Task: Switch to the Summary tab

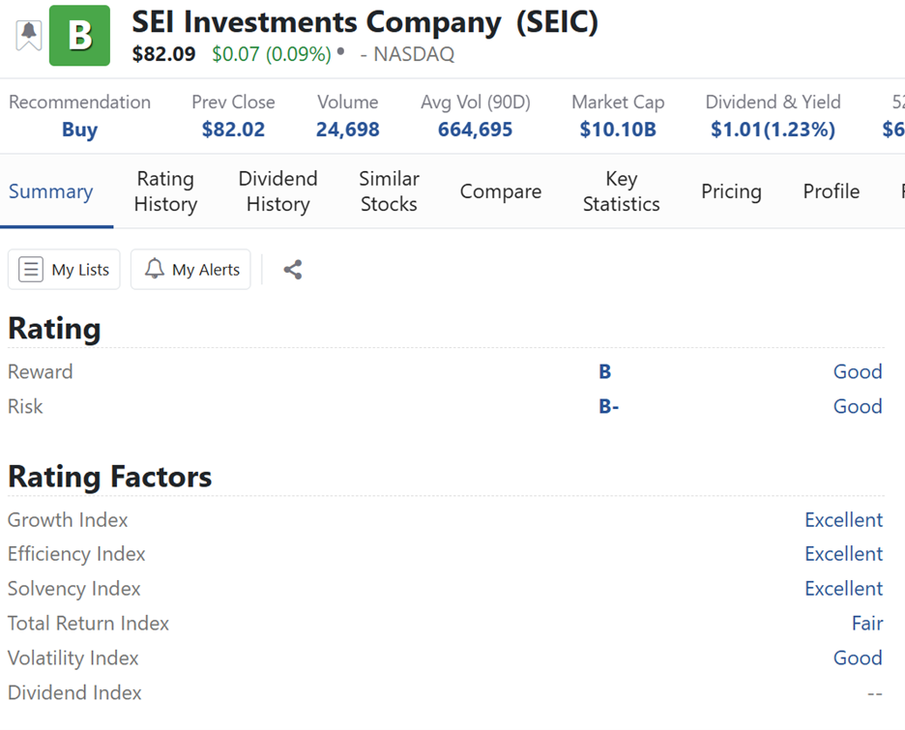Action: click(50, 191)
